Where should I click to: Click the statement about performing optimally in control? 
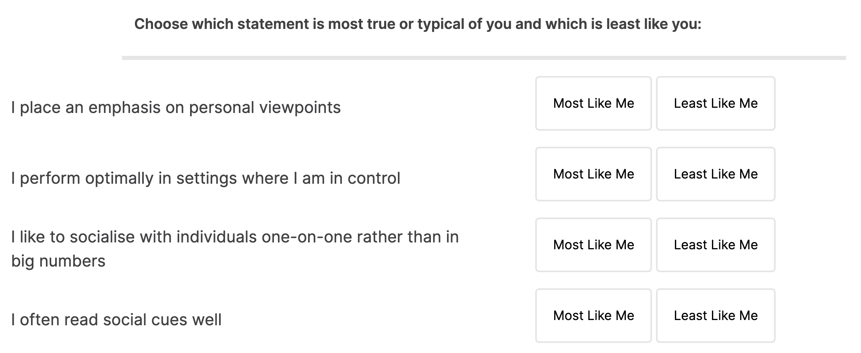click(x=205, y=177)
